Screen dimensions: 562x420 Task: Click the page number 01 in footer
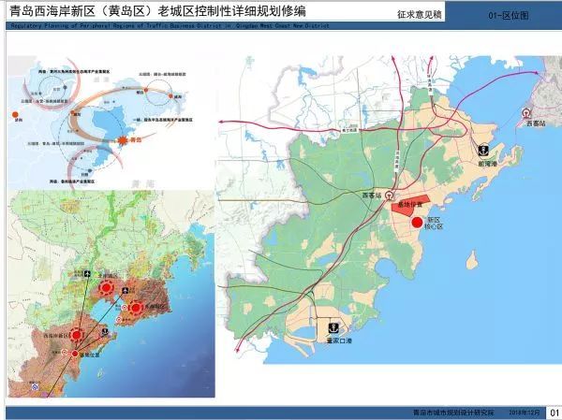[x=553, y=413]
